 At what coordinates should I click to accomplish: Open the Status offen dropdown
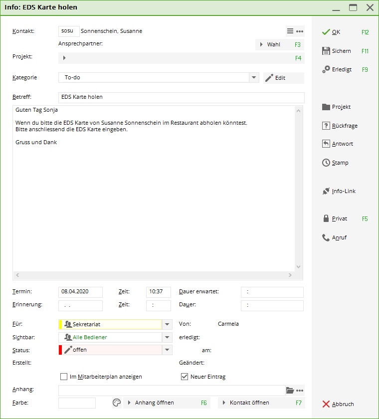[168, 350]
